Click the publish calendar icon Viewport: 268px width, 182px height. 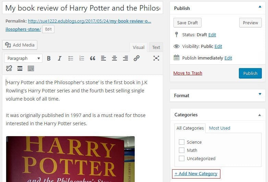click(x=176, y=58)
